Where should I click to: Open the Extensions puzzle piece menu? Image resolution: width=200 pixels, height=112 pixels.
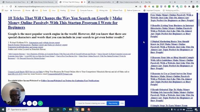tap(189, 7)
